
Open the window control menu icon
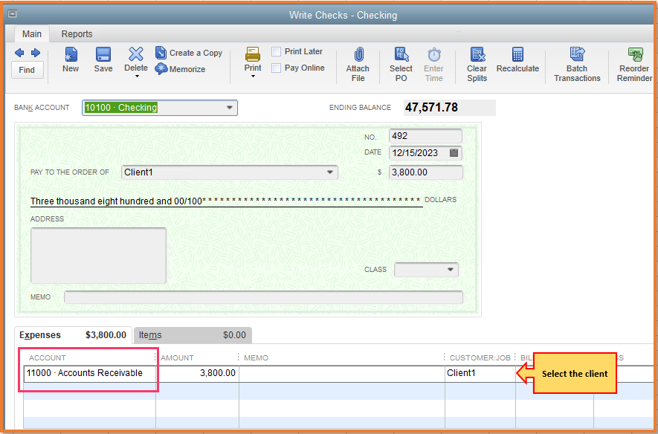point(12,14)
